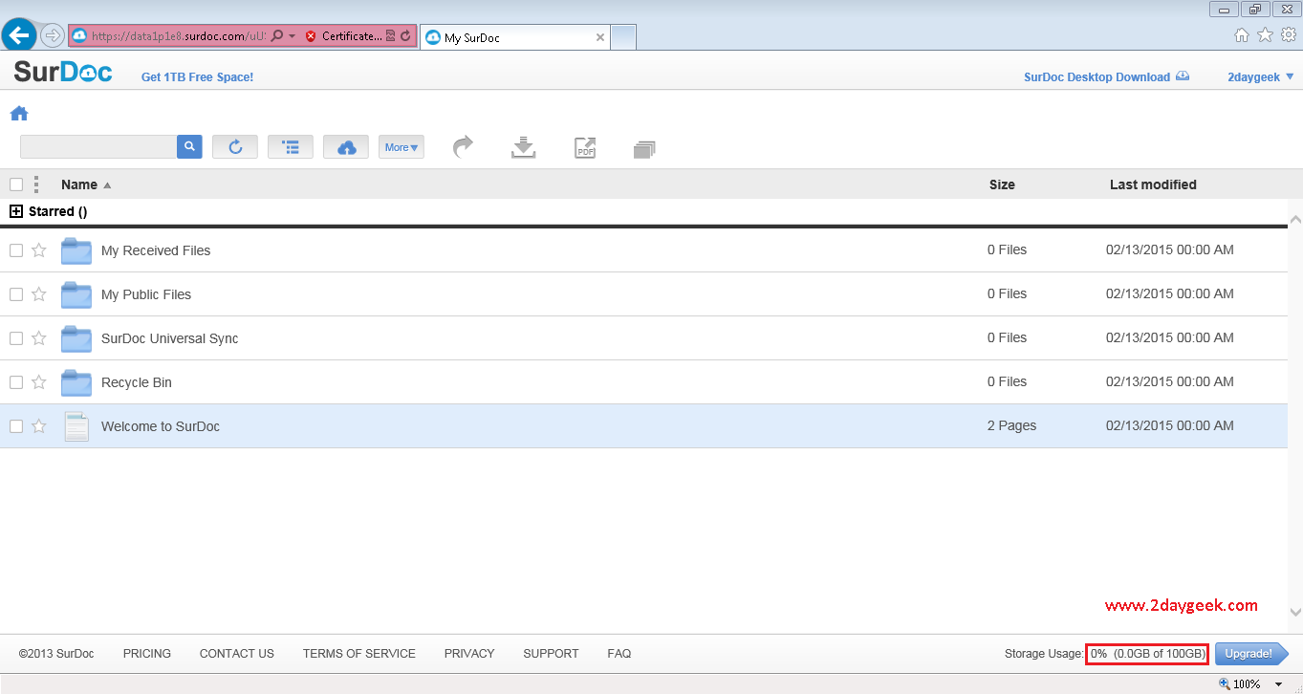Open browser Home icon at top right
Screen dimensions: 1303x694
[1242, 35]
